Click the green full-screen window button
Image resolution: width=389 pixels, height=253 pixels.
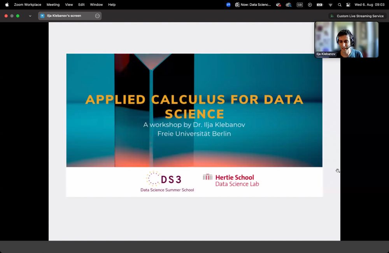coord(18,16)
